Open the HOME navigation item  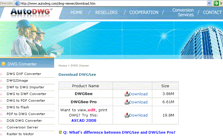(77, 12)
